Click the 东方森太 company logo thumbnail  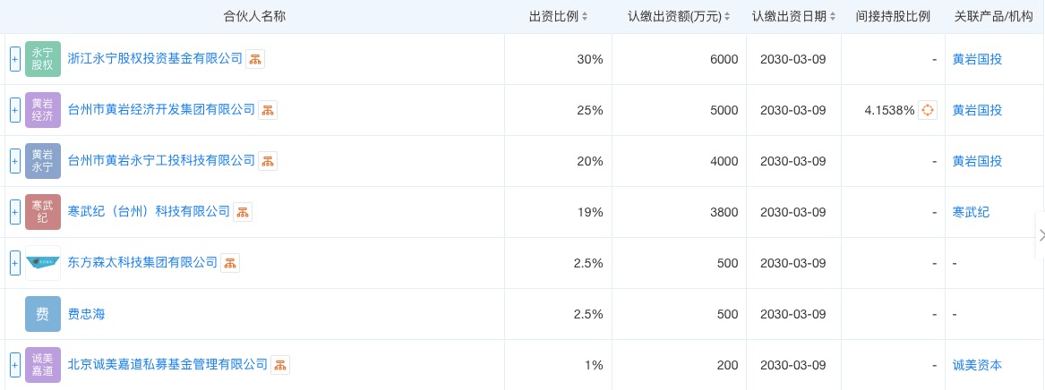pos(43,263)
